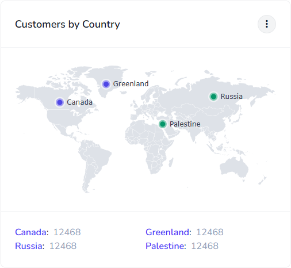
Task: Open the three-dot options menu
Action: (267, 24)
